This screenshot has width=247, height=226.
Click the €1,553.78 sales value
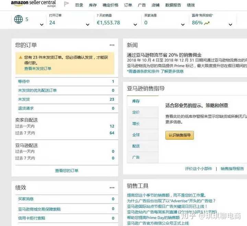tap(108, 23)
